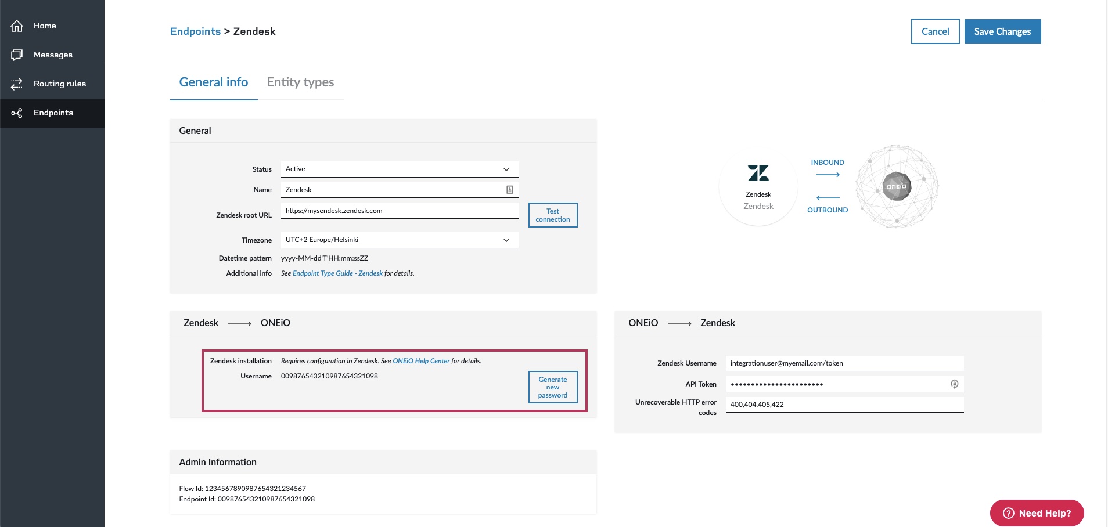Viewport: 1108px width, 527px height.
Task: Switch to the General info tab
Action: 214,82
